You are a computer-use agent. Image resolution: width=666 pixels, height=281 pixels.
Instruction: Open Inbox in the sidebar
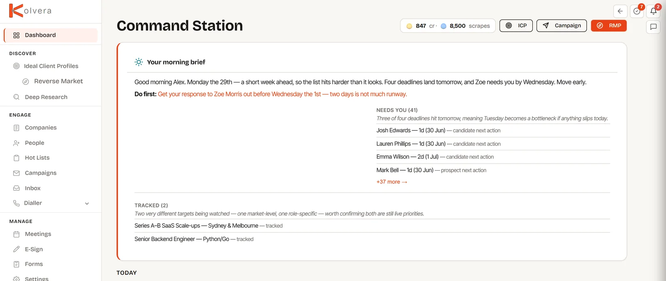(x=33, y=188)
